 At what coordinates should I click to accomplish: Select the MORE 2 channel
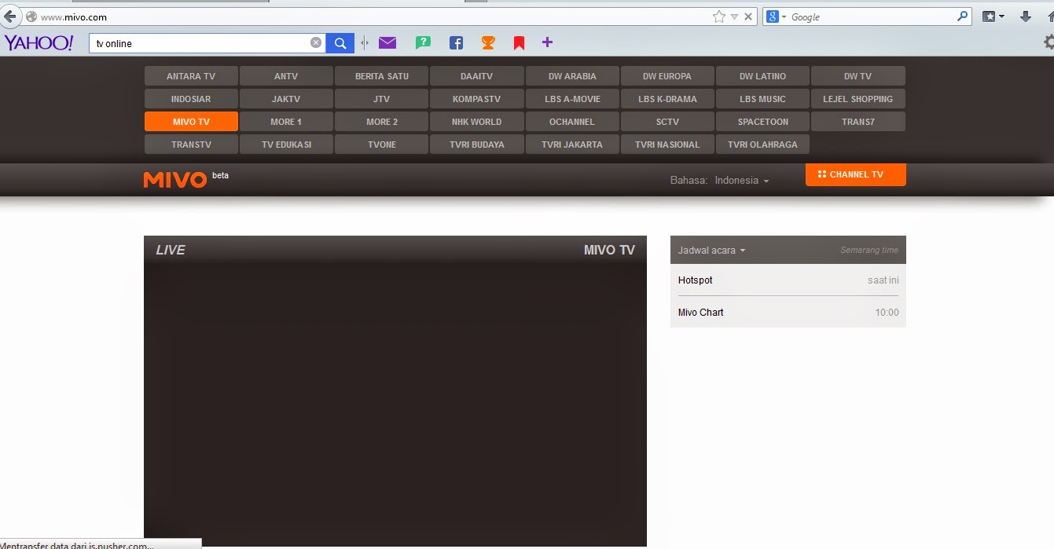coord(382,122)
